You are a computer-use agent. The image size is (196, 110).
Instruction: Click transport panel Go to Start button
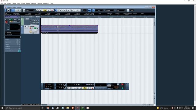pyautogui.click(x=68, y=88)
